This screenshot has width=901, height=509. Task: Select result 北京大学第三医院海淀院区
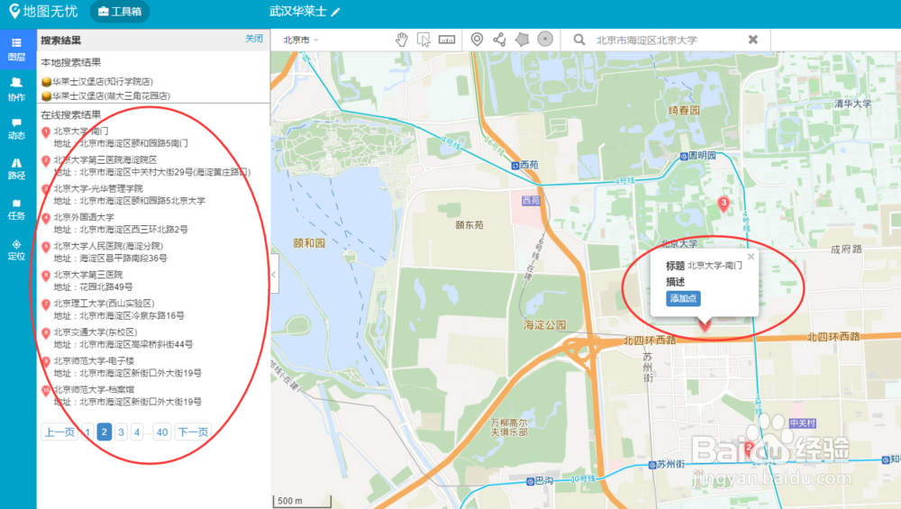(105, 159)
